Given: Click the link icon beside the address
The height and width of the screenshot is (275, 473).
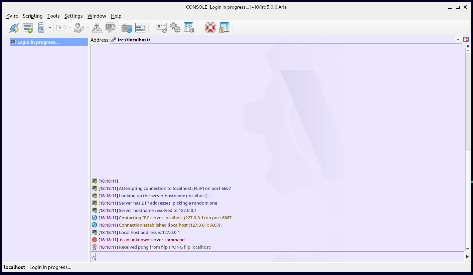Looking at the screenshot, I should coord(114,40).
